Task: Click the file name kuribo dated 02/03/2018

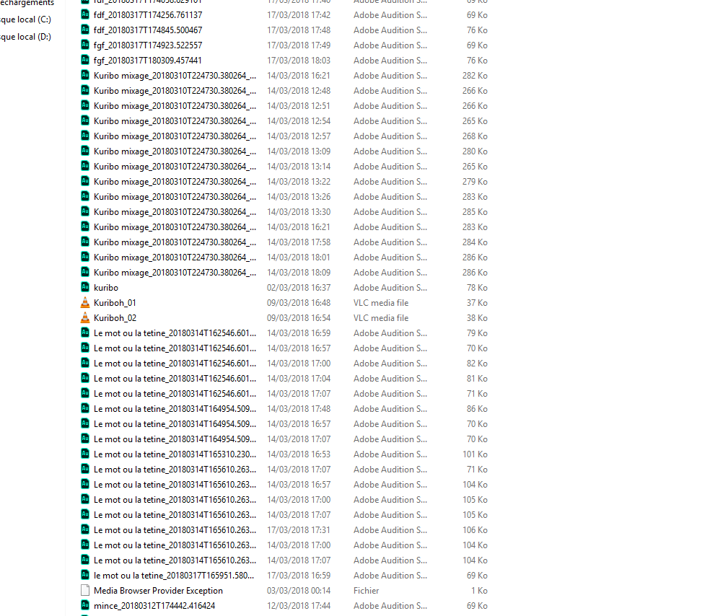Action: [x=106, y=288]
